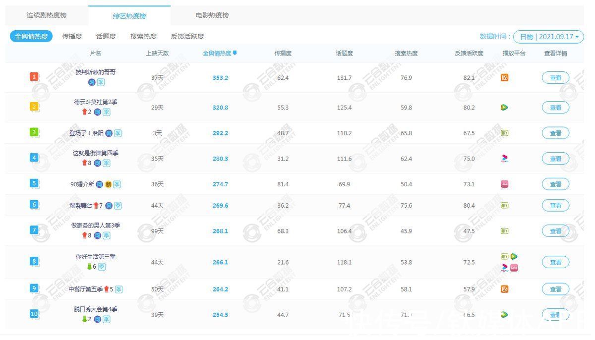Click 查看 for 做家务的男人第3季
This screenshot has width=595, height=340.
555,231
